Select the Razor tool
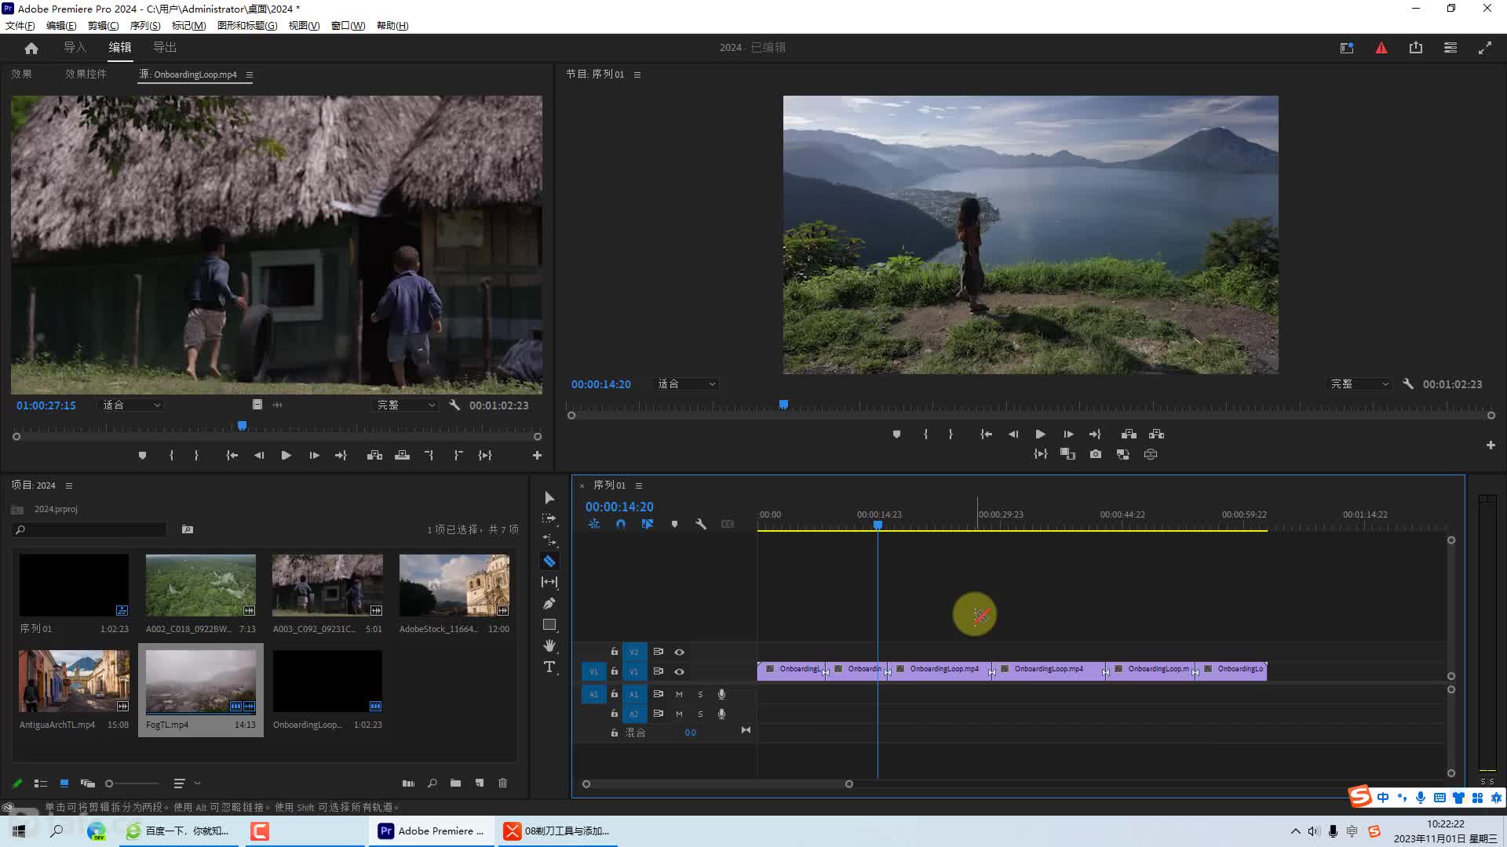Screen dimensions: 1507x847 pyautogui.click(x=549, y=561)
